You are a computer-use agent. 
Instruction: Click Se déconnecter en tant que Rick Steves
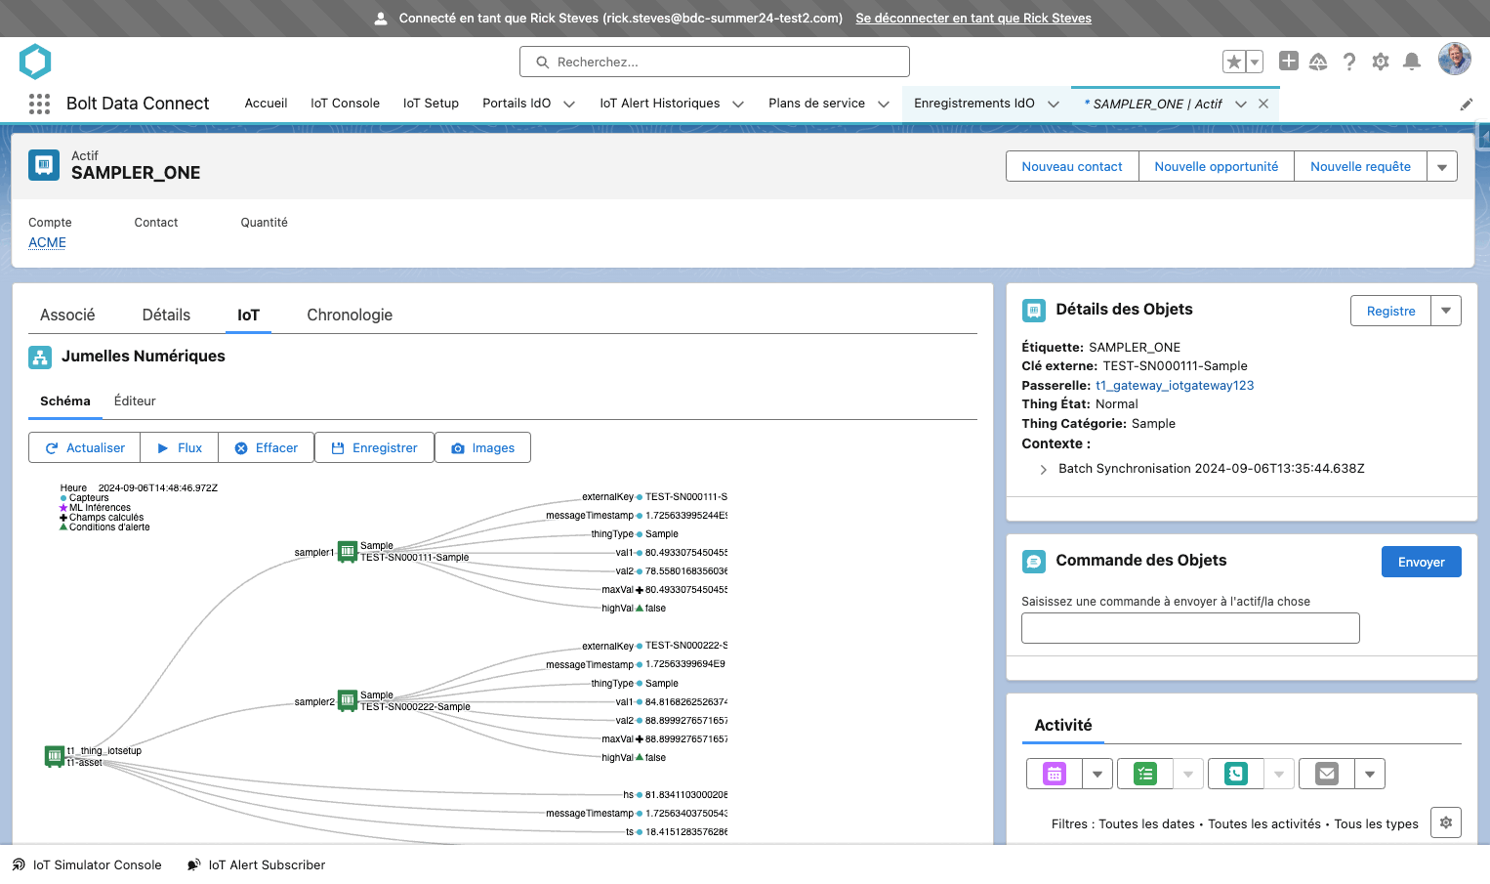click(973, 18)
